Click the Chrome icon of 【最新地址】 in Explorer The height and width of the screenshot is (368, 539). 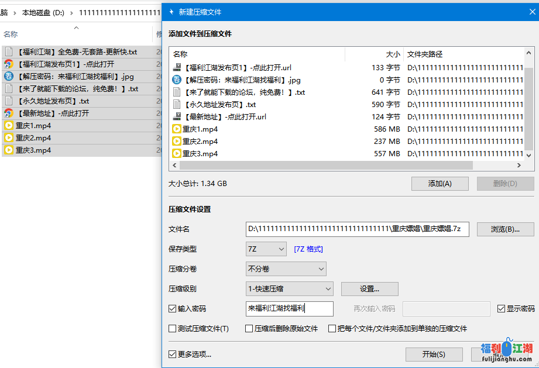[9, 114]
